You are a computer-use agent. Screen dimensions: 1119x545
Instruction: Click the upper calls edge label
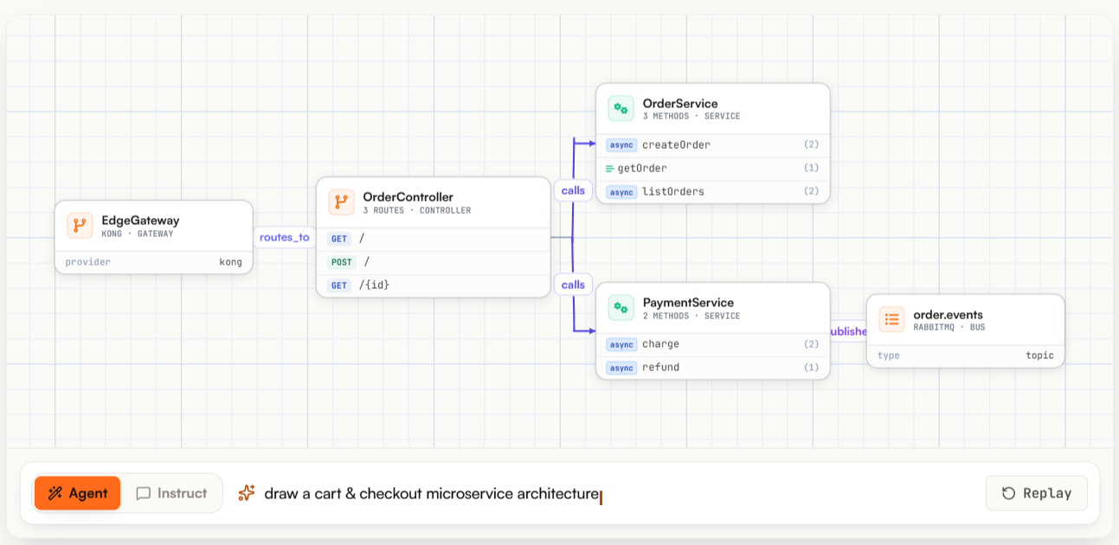coord(573,190)
